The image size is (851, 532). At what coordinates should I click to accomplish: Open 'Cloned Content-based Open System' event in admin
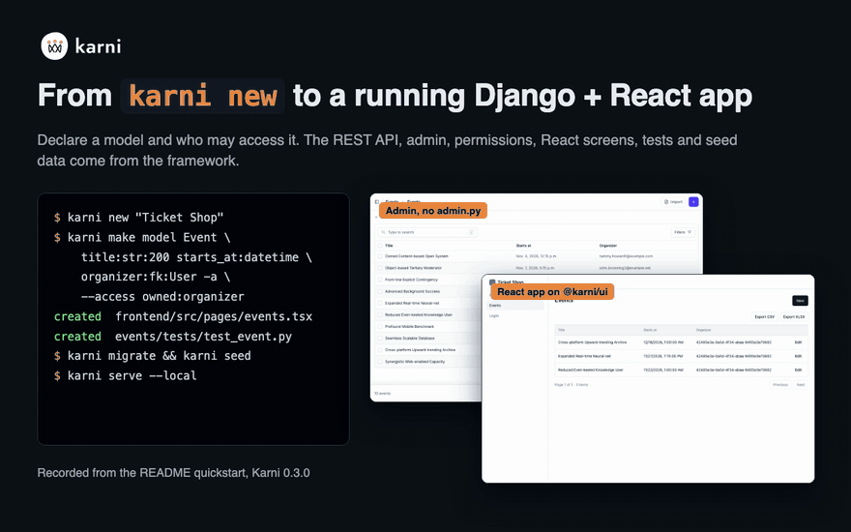416,256
